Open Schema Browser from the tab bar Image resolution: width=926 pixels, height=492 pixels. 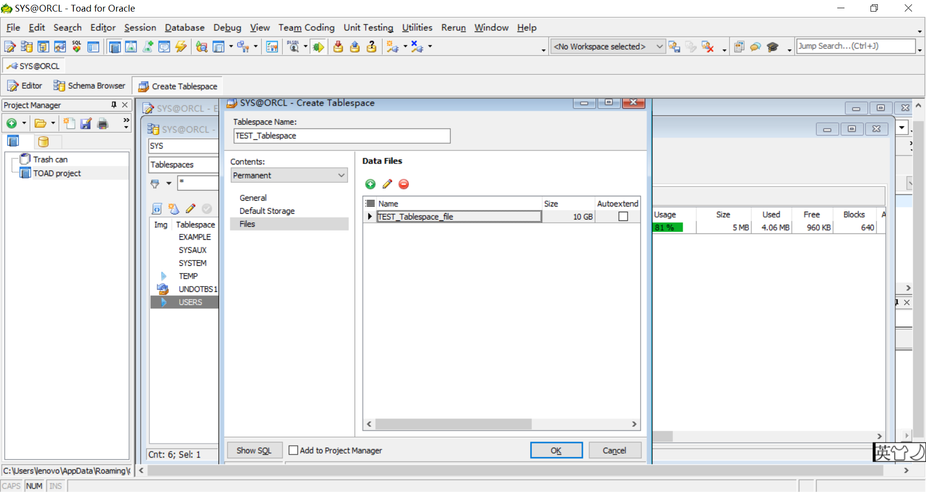[x=89, y=85]
